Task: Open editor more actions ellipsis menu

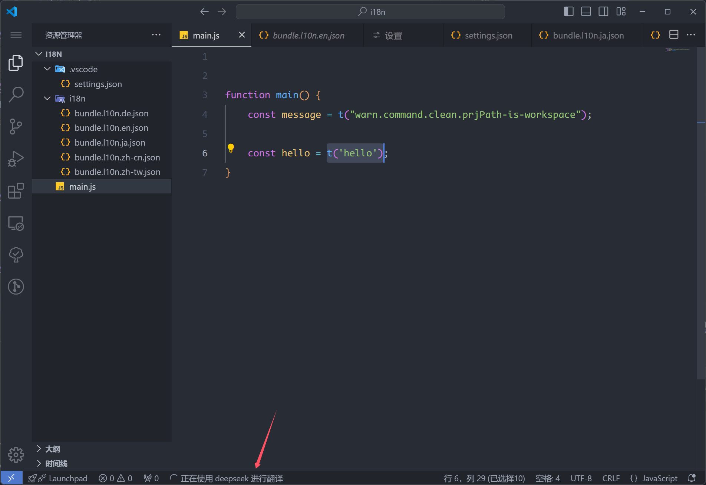Action: tap(691, 35)
